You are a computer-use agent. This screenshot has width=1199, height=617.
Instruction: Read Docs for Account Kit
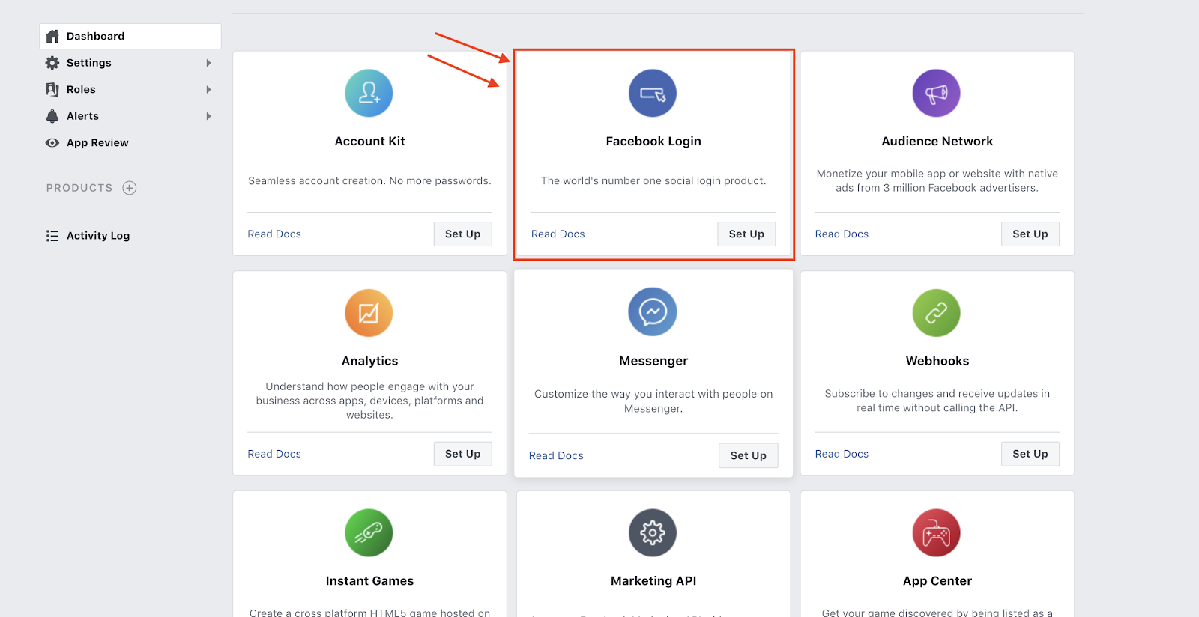point(274,234)
